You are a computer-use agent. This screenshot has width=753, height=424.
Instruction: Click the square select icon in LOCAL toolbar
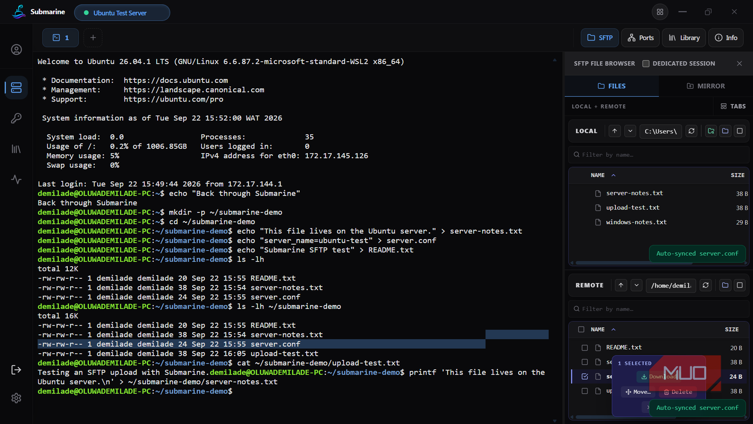pyautogui.click(x=739, y=131)
